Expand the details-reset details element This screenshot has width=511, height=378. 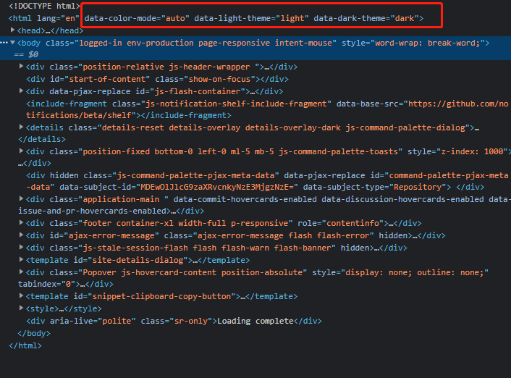[21, 127]
